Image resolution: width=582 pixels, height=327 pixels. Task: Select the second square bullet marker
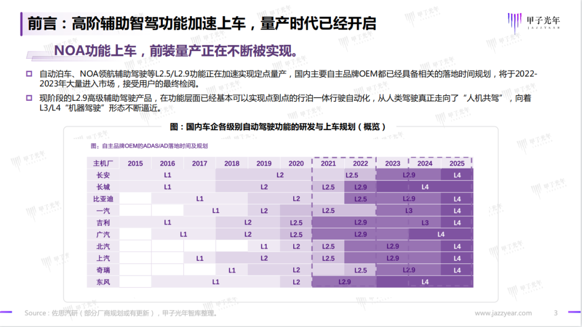coord(29,98)
